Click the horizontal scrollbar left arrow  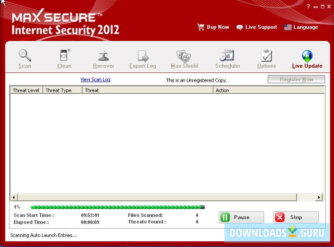(14, 197)
